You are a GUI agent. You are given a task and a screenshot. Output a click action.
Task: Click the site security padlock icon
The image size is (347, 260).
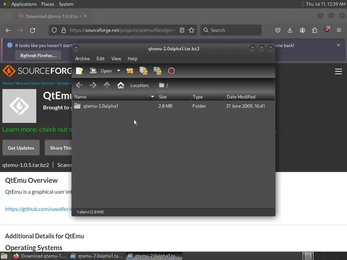[x=64, y=30]
